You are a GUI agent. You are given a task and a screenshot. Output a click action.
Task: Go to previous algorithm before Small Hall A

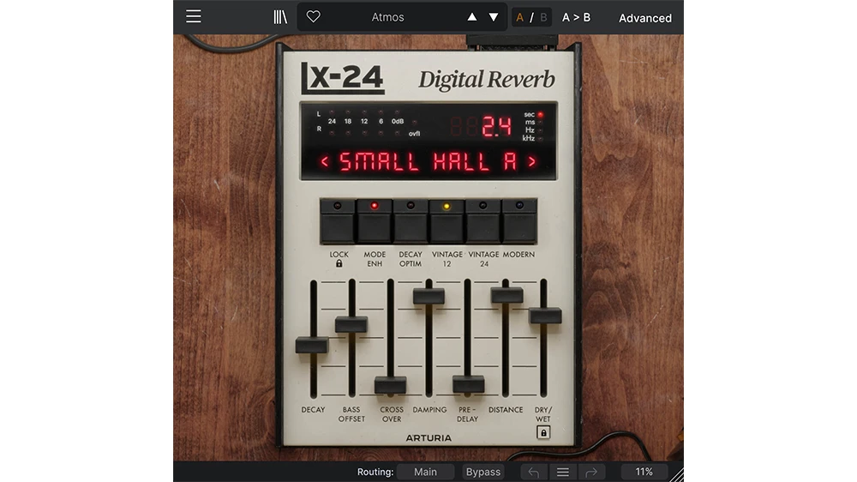coord(325,161)
